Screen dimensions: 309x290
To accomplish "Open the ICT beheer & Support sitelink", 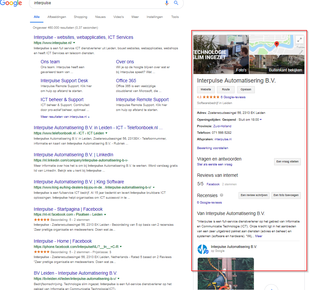I will [62, 99].
